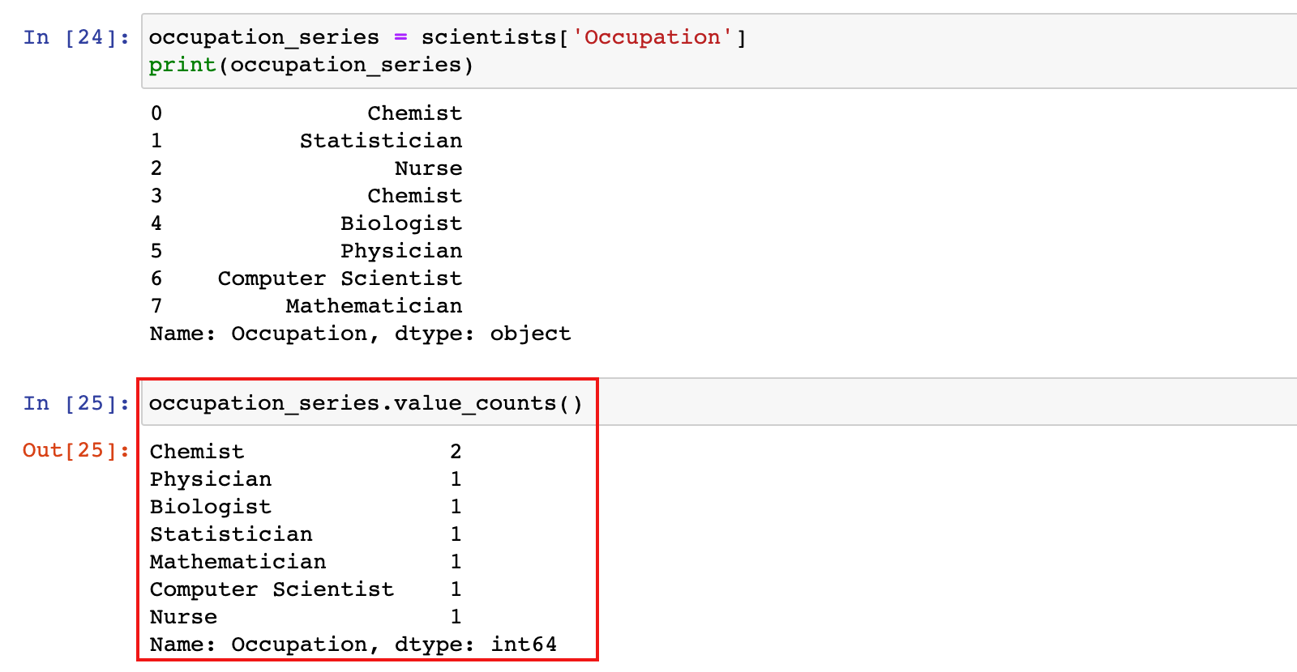
Task: Click the 'Occupation' string in code
Action: (652, 37)
